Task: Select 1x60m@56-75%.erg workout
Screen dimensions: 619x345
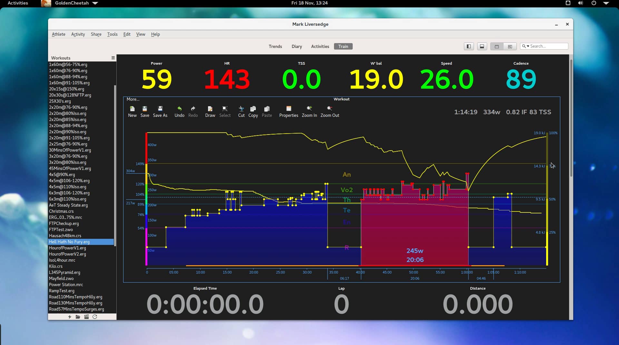Action: point(81,64)
